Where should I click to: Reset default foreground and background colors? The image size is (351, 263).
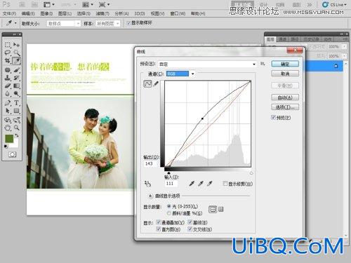pyautogui.click(x=6, y=147)
